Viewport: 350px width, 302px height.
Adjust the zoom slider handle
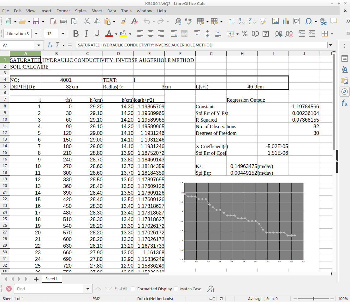click(x=313, y=299)
